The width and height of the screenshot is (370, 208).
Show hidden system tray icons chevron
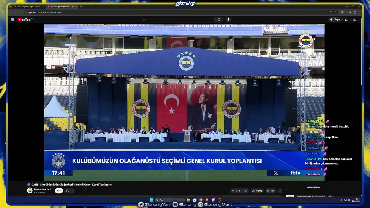tap(336, 200)
